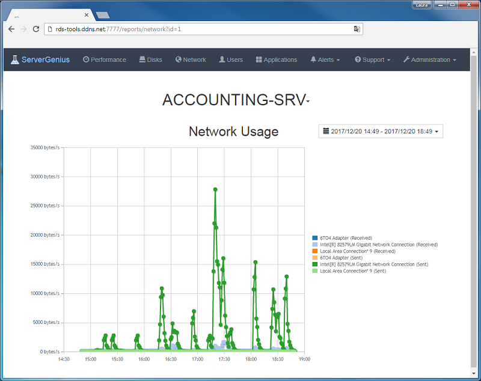Click the Network globe icon in navbar
This screenshot has height=381, width=481.
179,59
